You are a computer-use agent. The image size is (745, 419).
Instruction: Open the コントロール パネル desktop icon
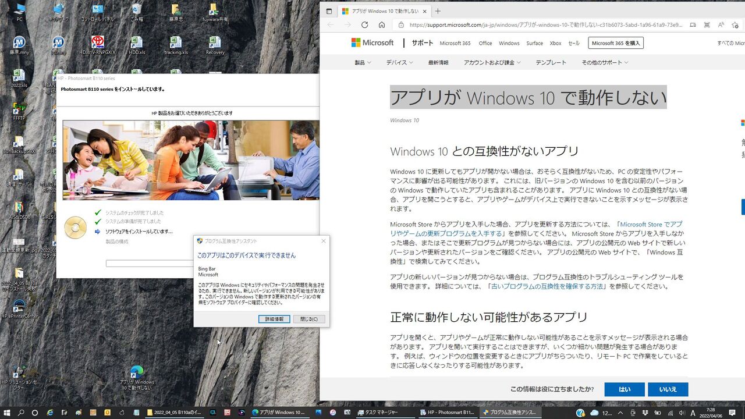(97, 12)
